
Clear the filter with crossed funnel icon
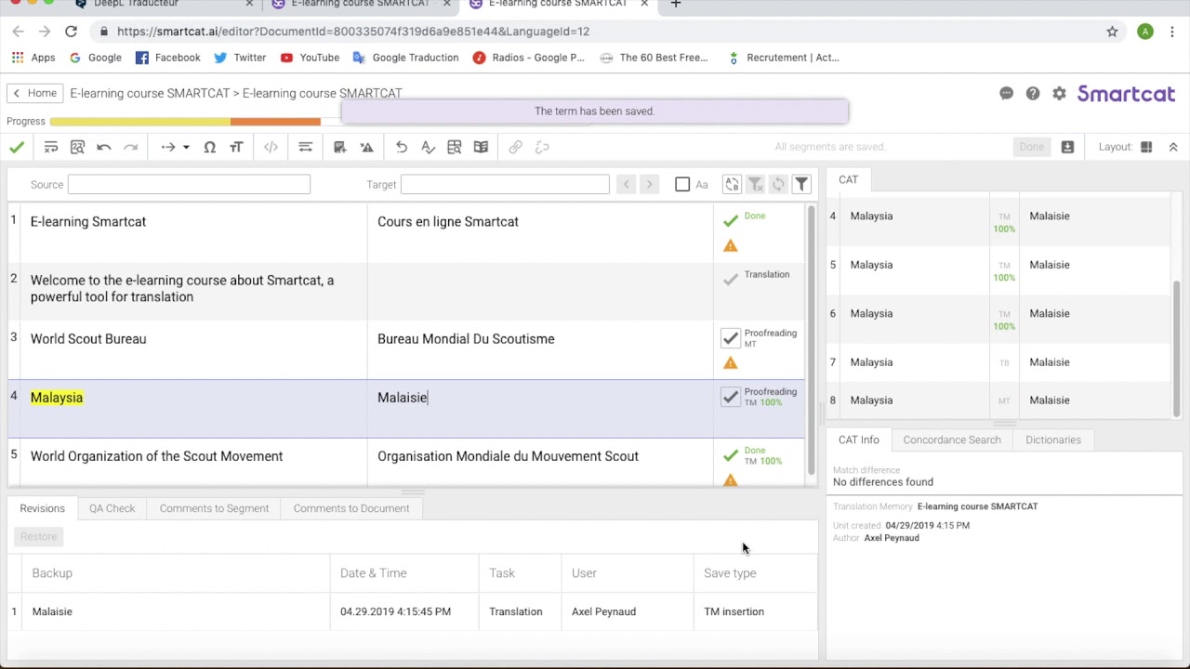[x=756, y=184]
